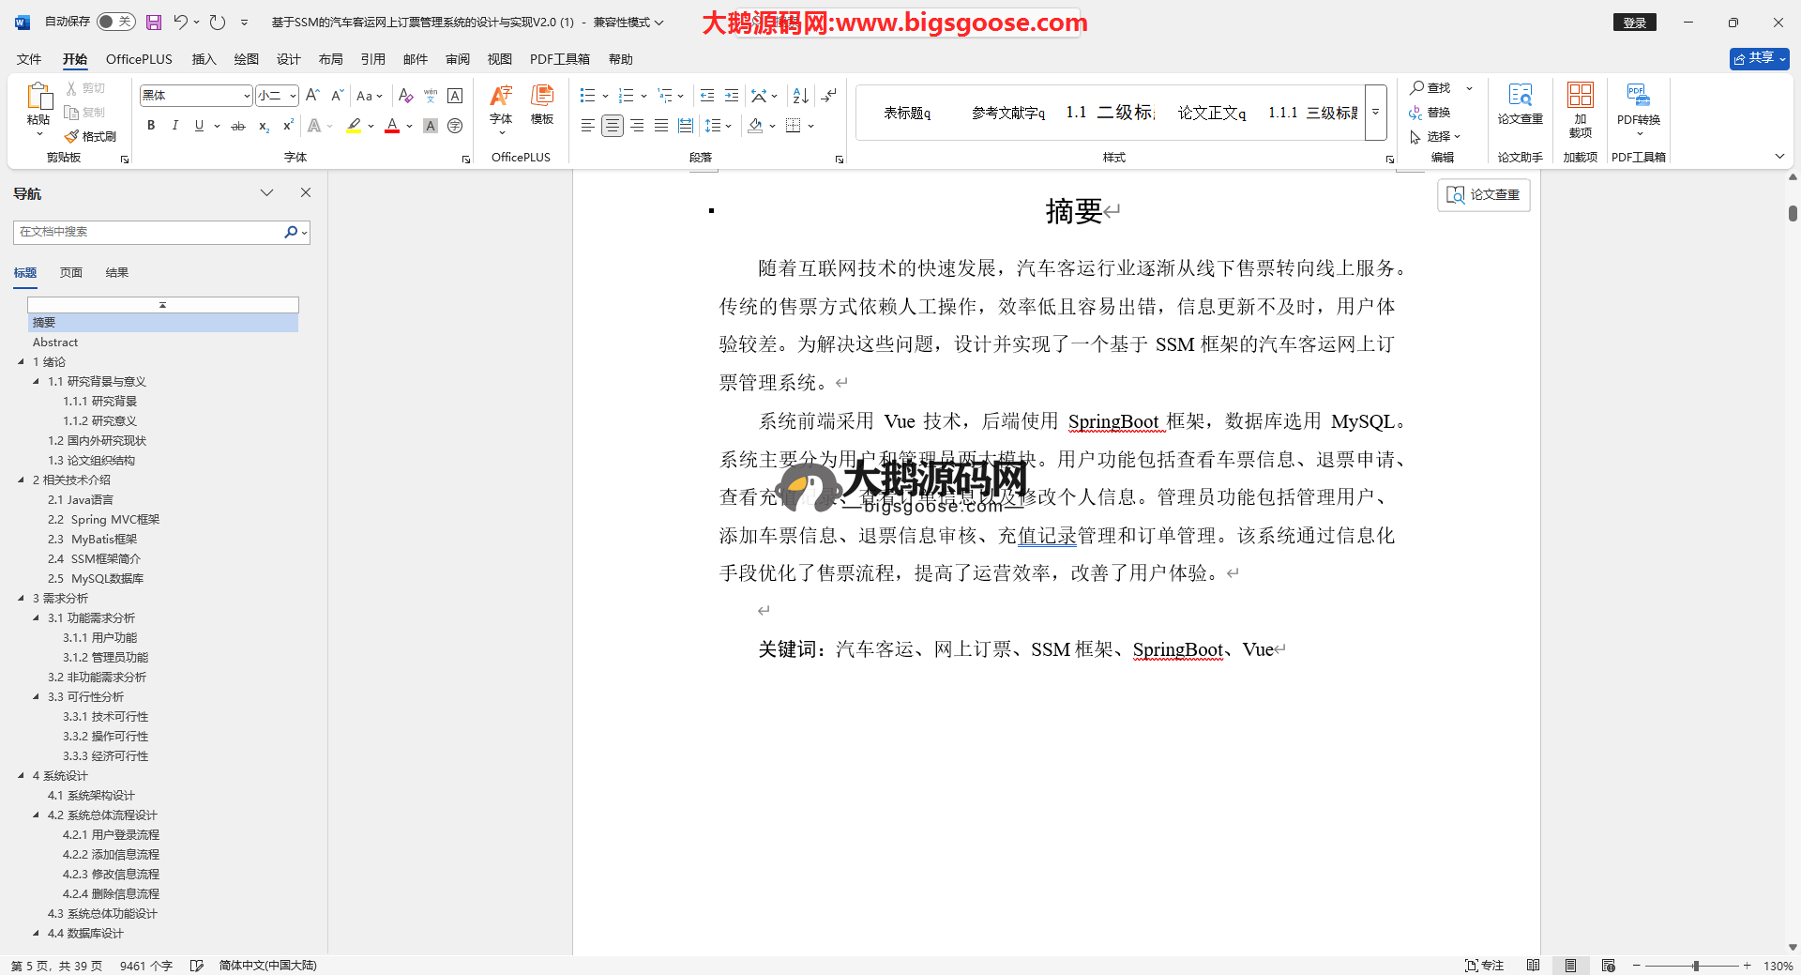Open the 插入 ribbon tab
This screenshot has height=975, width=1801.
point(204,59)
